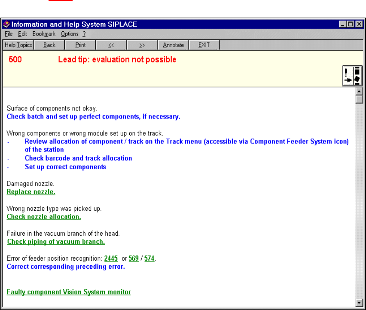Image resolution: width=366 pixels, height=310 pixels.
Task: Click 'Wrong nozzle type was picked up.' text
Action: [x=54, y=209]
